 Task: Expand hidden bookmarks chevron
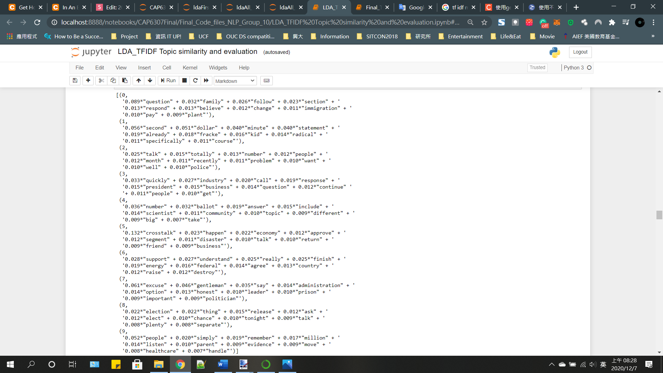click(x=653, y=36)
